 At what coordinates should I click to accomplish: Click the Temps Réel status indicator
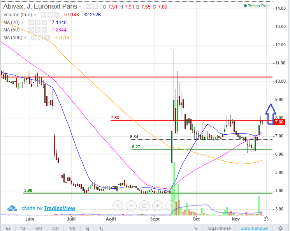coord(257,6)
